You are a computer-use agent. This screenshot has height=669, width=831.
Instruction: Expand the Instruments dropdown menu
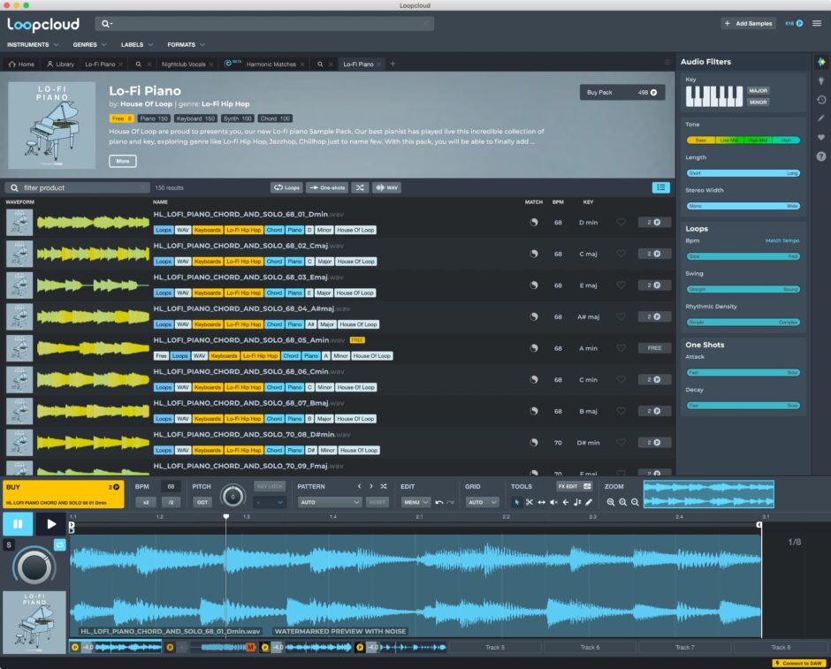34,44
